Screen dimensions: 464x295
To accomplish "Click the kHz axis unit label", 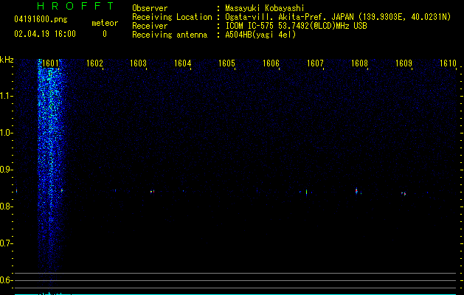I will pos(7,60).
